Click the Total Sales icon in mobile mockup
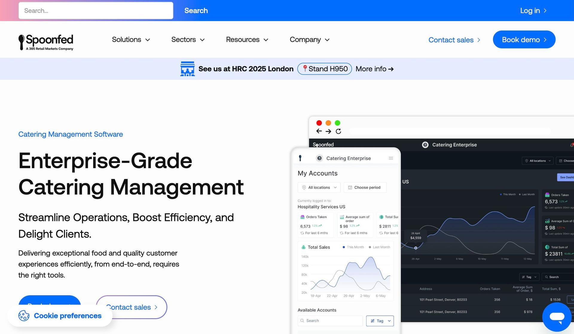 coord(303,247)
